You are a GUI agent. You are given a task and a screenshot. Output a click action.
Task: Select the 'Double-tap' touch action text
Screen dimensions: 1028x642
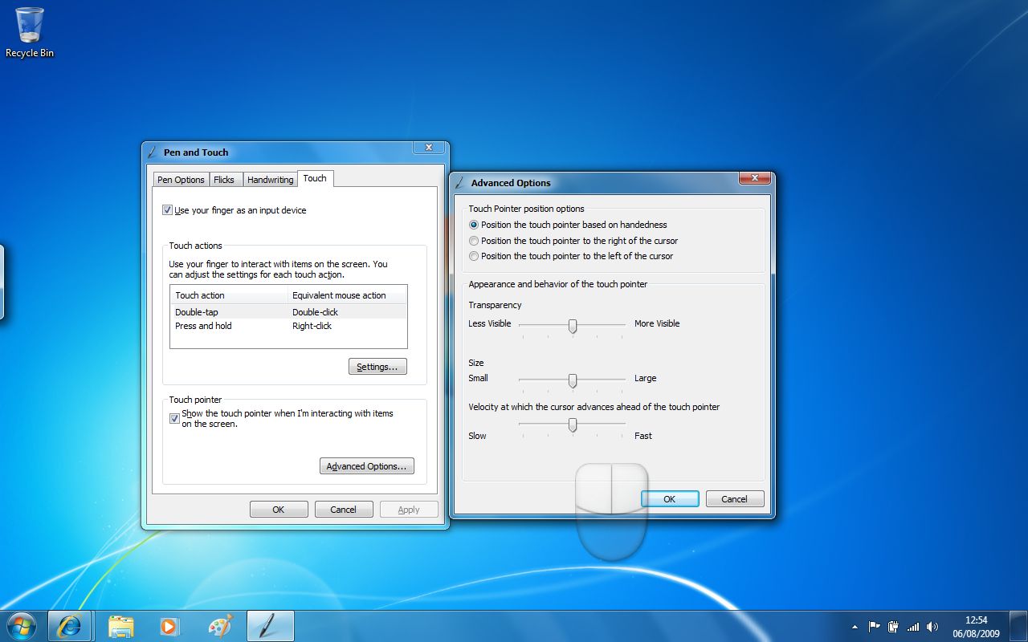tap(197, 312)
